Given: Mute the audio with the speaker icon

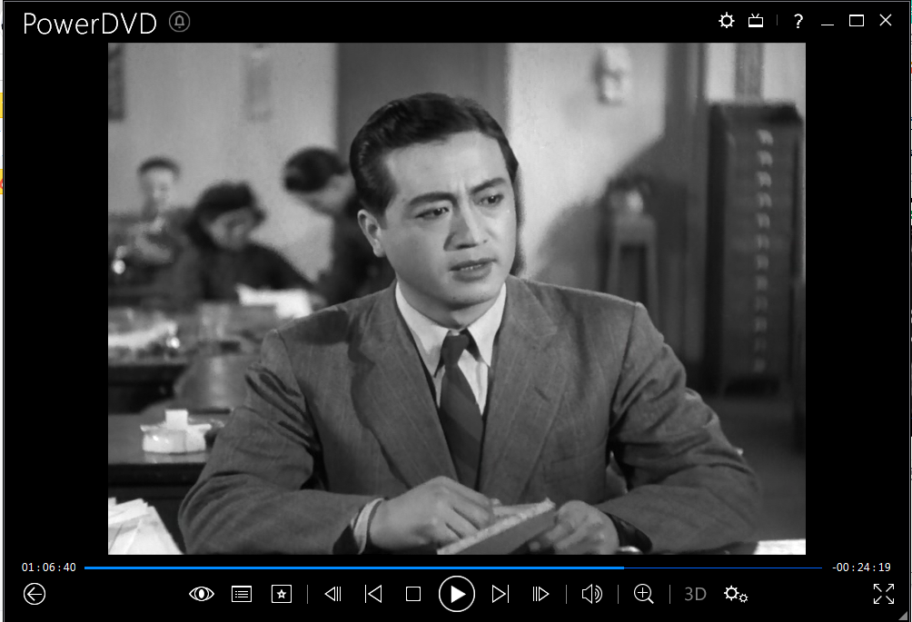Looking at the screenshot, I should (591, 594).
